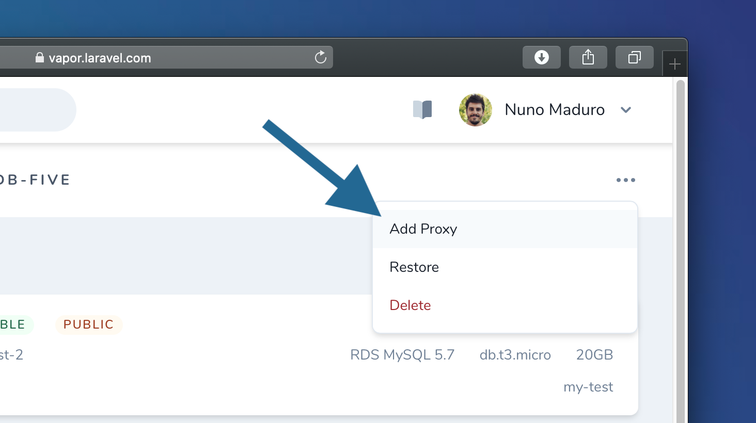Choose Delete in the dropdown menu
The image size is (756, 423).
click(505, 305)
